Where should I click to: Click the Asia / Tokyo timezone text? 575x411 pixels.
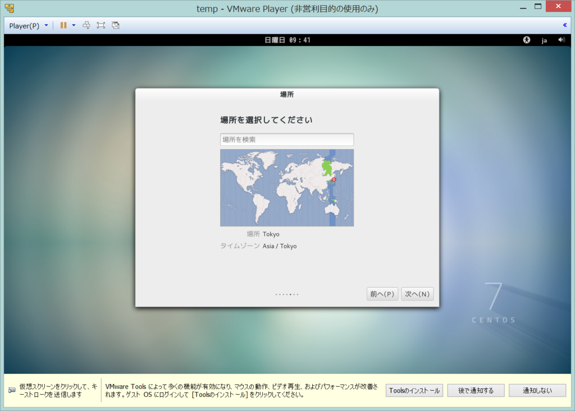pos(280,246)
